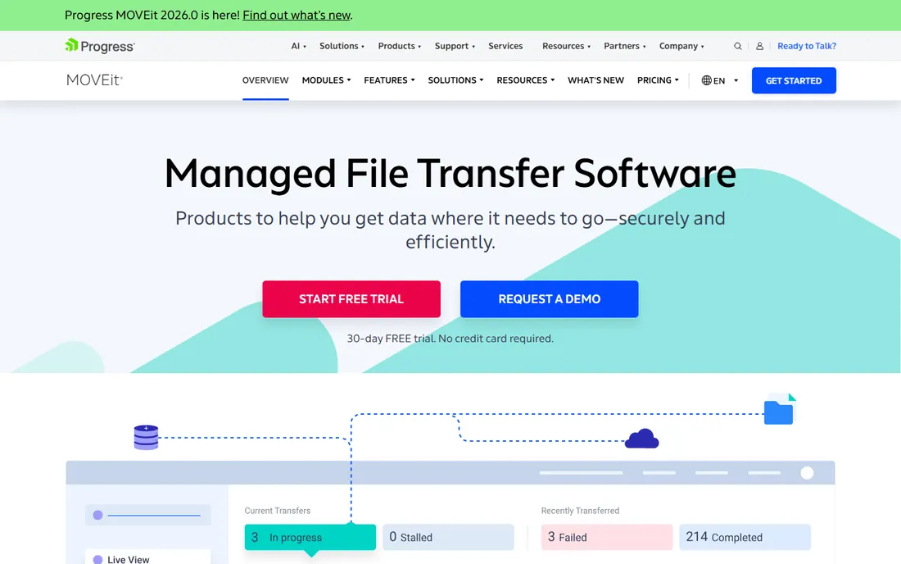Click the MOVEit product logo
This screenshot has height=564, width=901.
point(95,80)
